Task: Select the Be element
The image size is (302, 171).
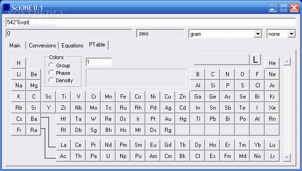Action: point(34,74)
